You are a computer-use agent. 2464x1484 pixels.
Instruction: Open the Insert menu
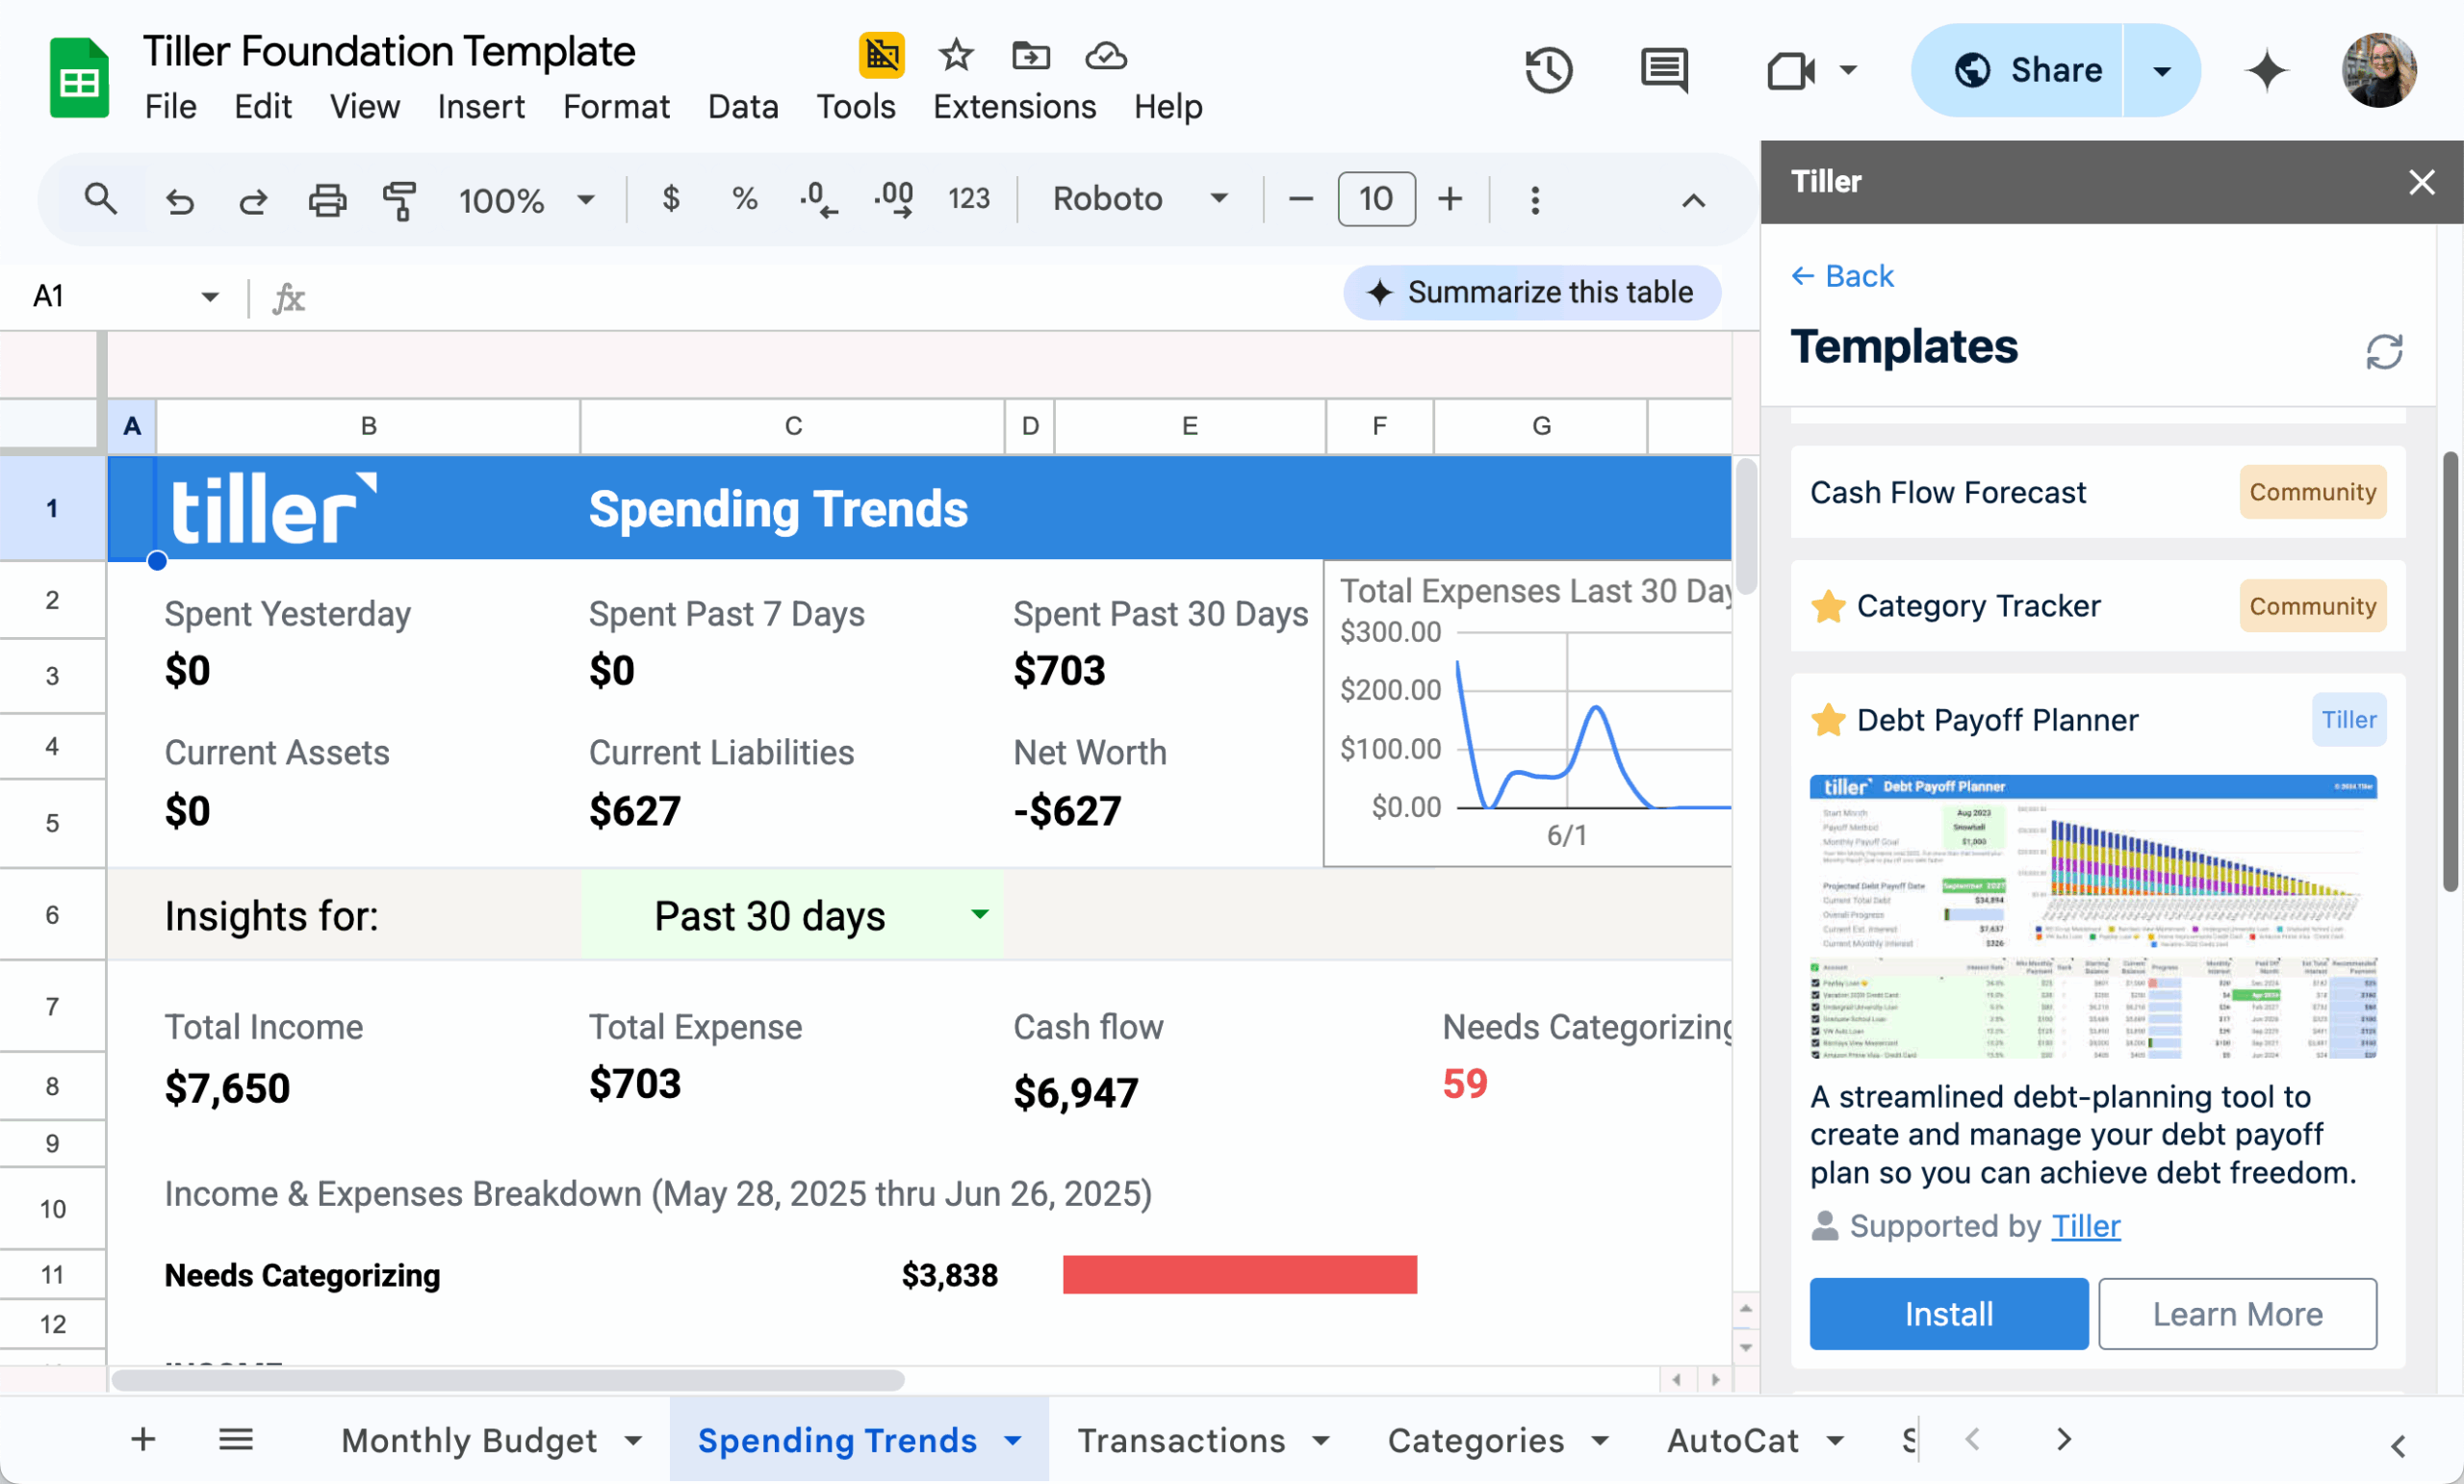point(480,106)
